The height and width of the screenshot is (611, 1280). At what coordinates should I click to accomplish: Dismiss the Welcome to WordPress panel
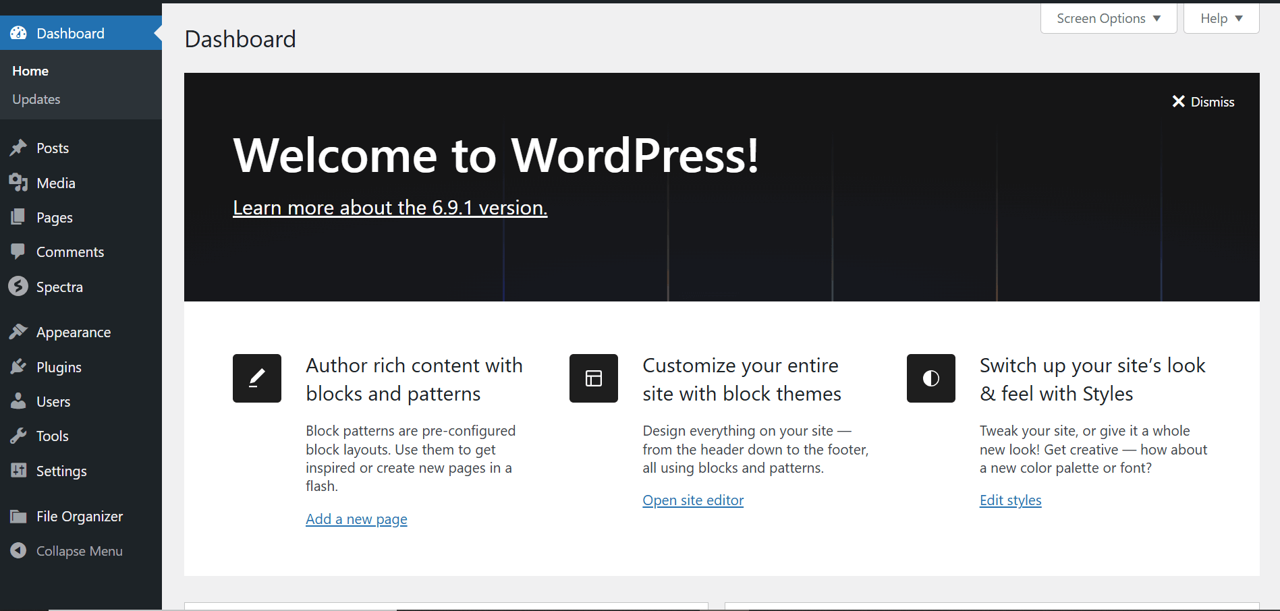point(1203,102)
